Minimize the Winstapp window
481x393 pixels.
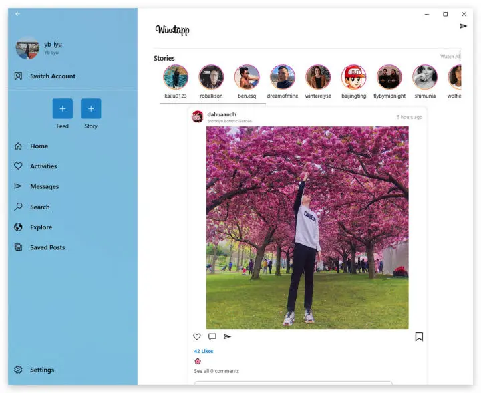pos(427,14)
